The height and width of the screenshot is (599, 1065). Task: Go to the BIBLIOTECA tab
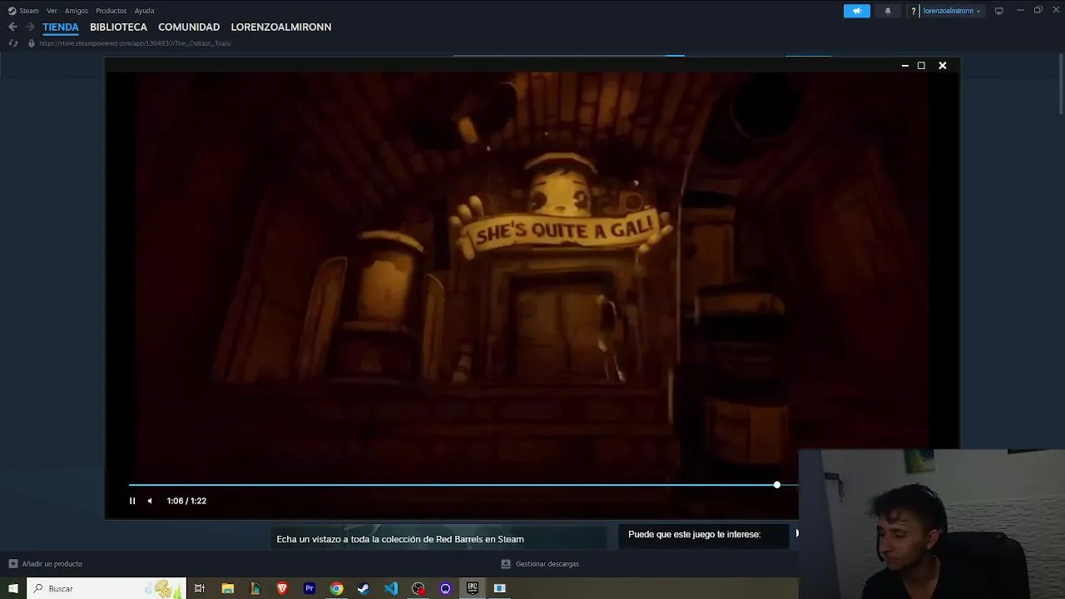coord(118,27)
